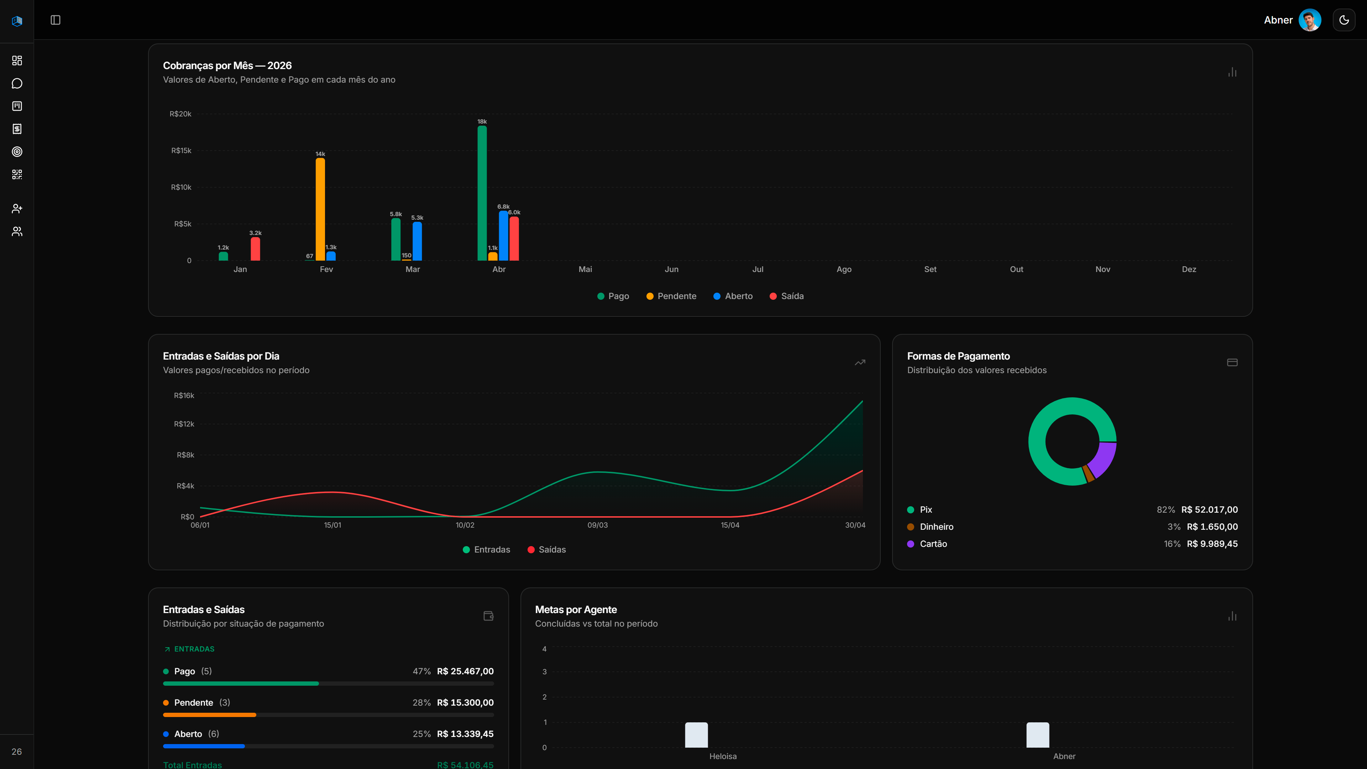This screenshot has height=769, width=1367.
Task: Click the 5.8k Pago bar for Mar
Action: click(396, 239)
